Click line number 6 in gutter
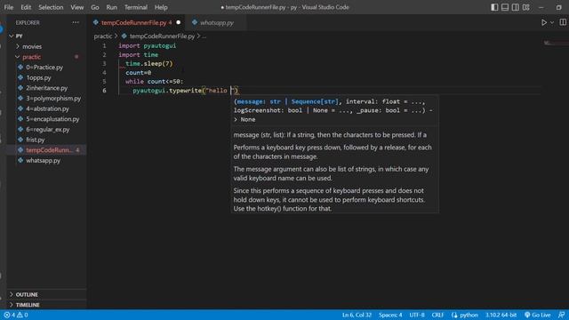This screenshot has height=320, width=569. coord(104,91)
